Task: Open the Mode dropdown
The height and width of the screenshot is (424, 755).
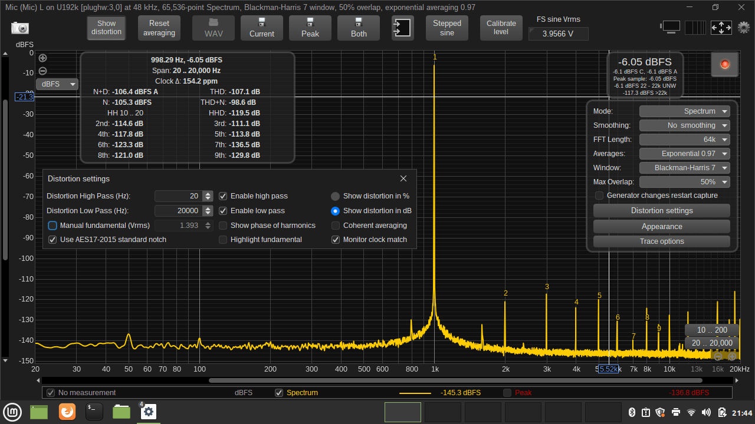Action: 685,111
